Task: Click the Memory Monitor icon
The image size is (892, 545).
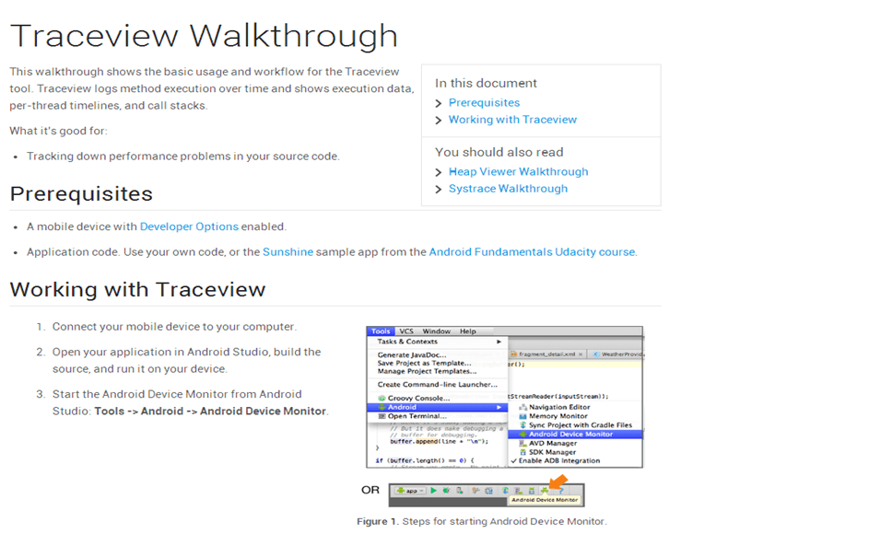Action: click(522, 416)
